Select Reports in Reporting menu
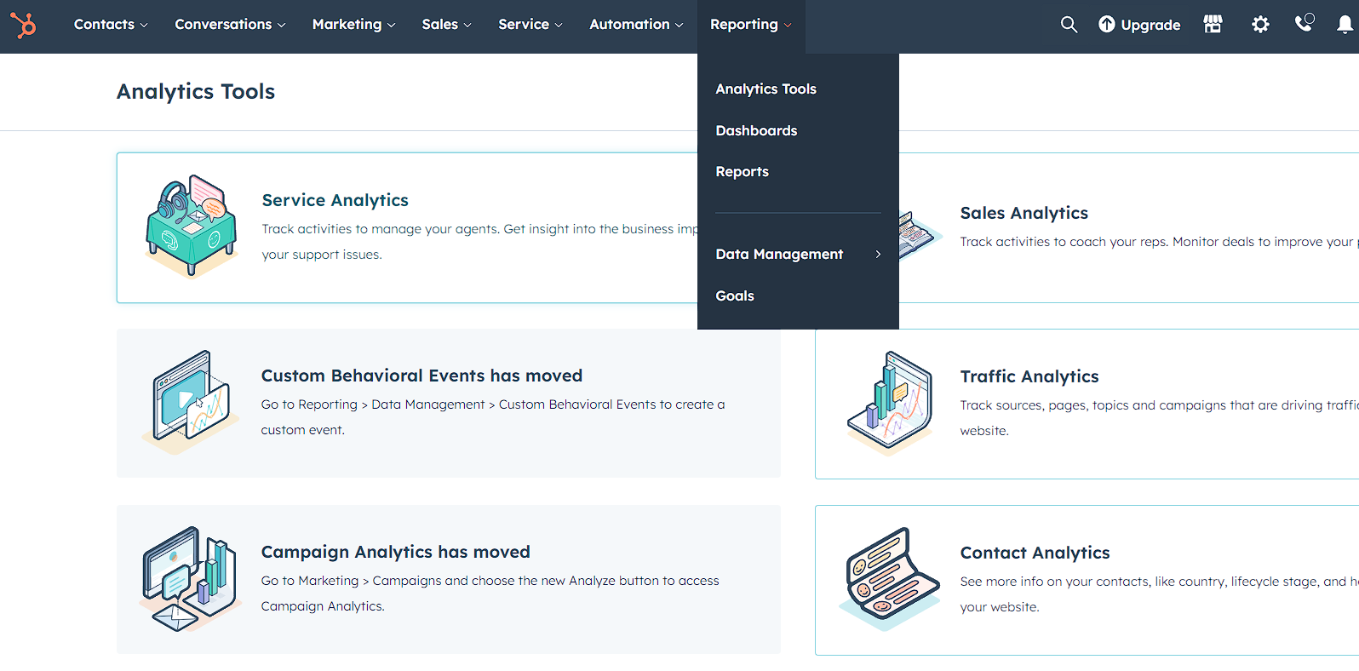 coord(742,172)
